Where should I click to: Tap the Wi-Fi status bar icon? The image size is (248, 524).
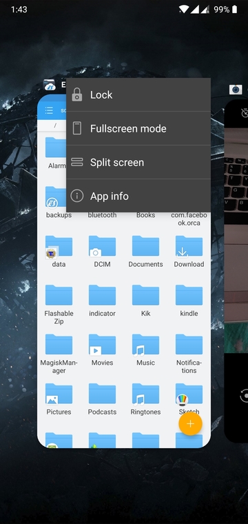183,10
